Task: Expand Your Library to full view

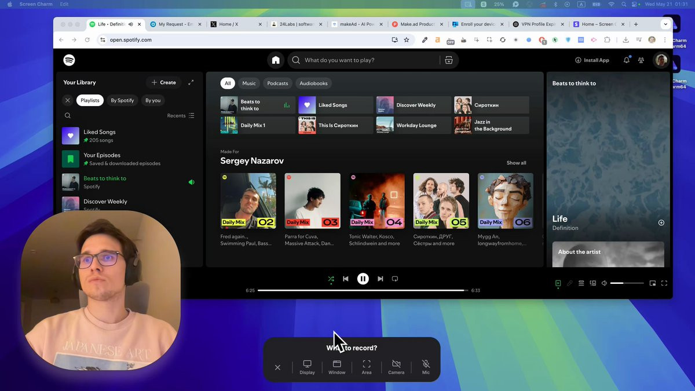Action: (191, 82)
